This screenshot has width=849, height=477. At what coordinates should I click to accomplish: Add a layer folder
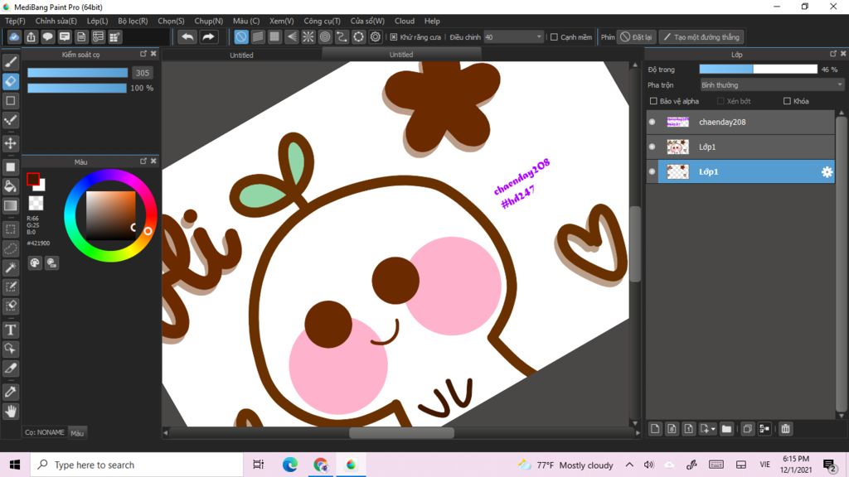tap(726, 429)
